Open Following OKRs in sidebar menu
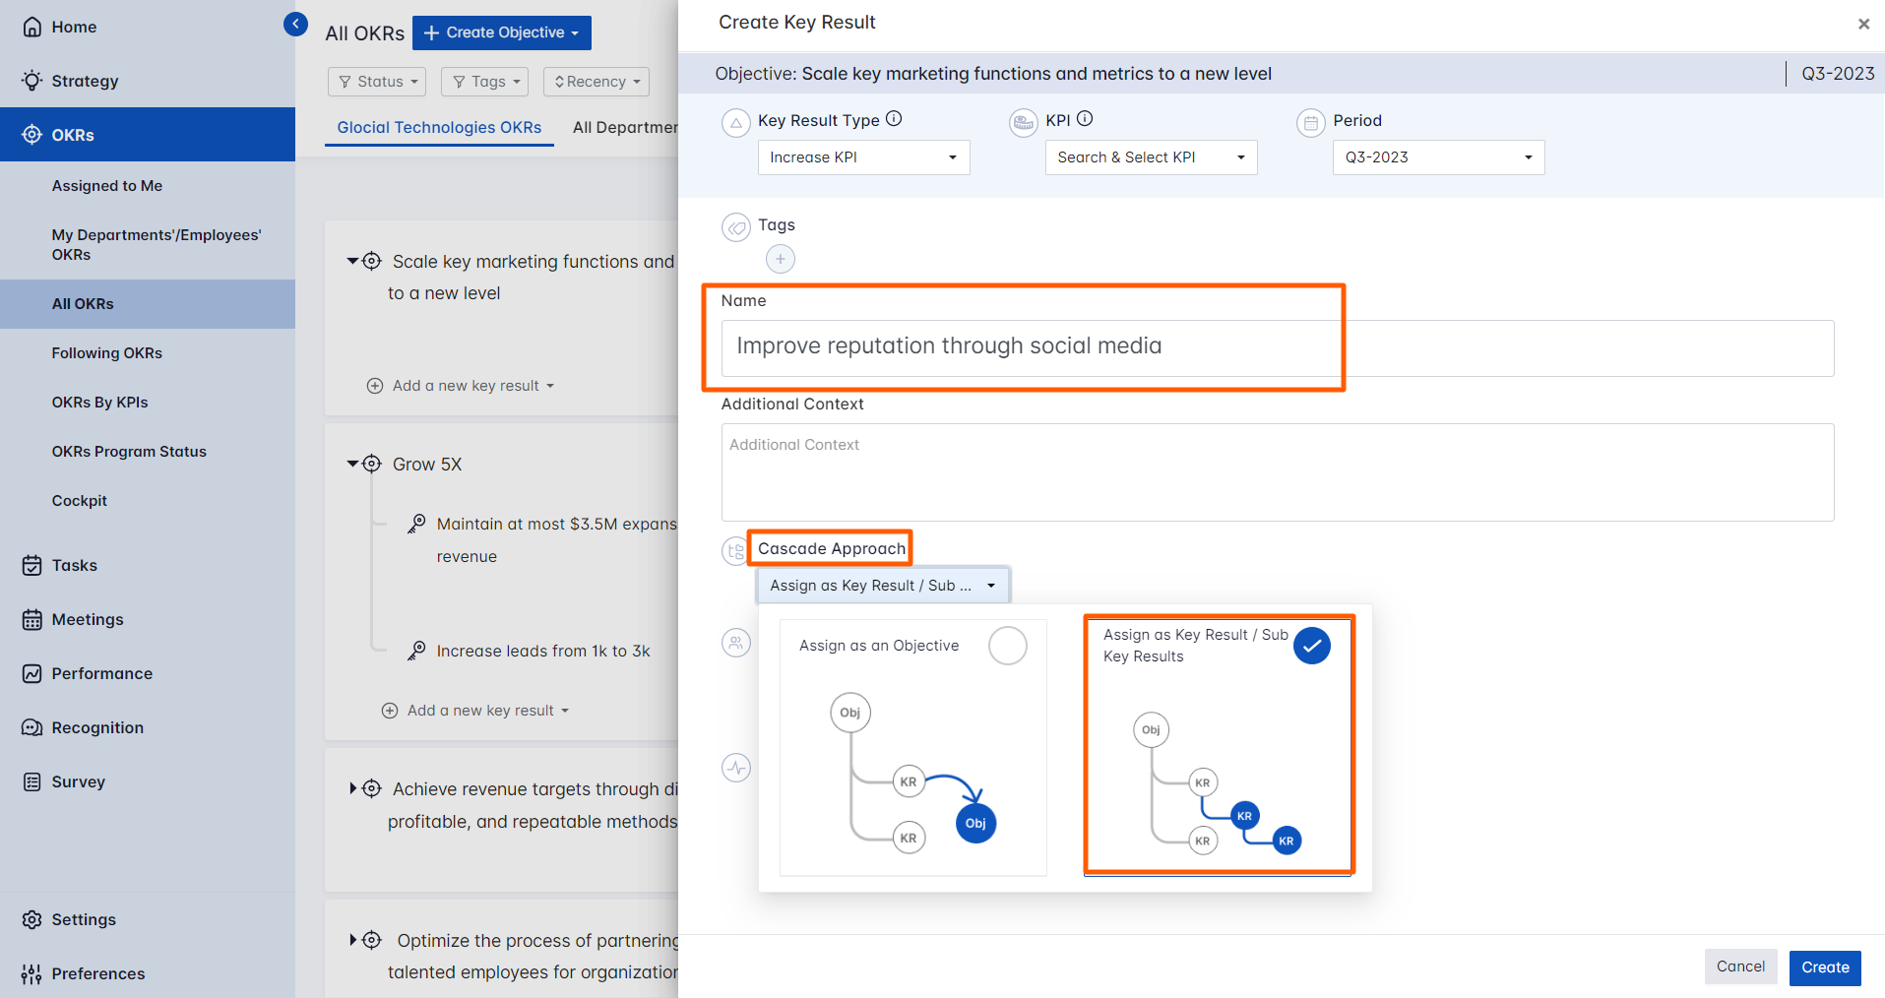Image resolution: width=1885 pixels, height=998 pixels. point(107,353)
